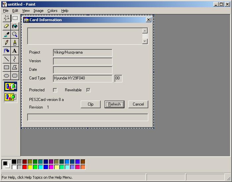Activate the Pick Color eyedropper tool

tap(7, 34)
